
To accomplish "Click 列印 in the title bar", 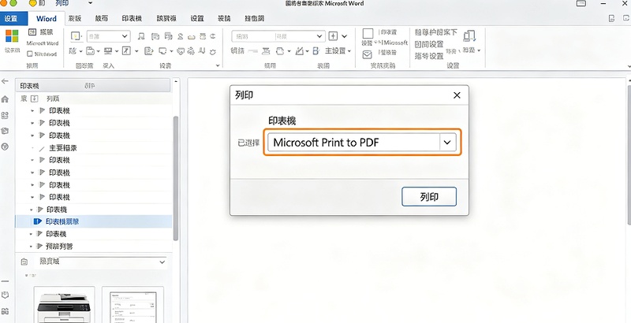I will click(x=62, y=3).
